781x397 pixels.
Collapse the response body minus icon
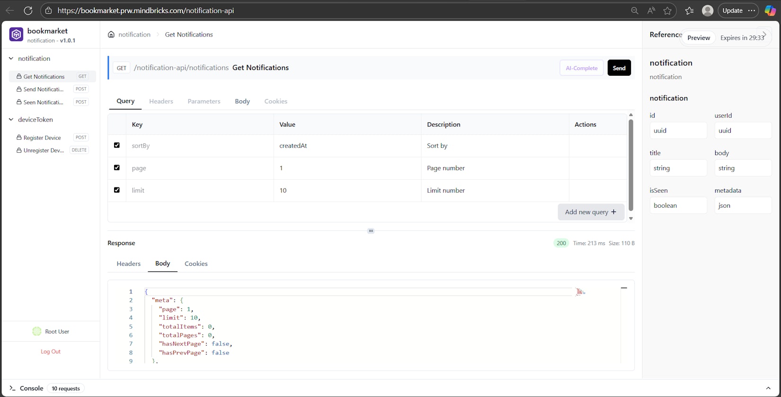pos(624,288)
